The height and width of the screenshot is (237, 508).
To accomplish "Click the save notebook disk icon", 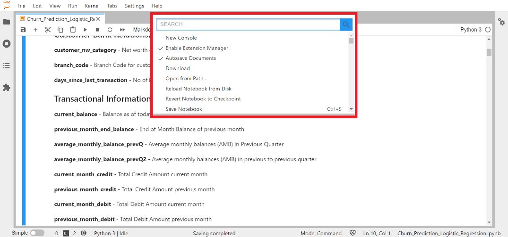I will [x=23, y=30].
